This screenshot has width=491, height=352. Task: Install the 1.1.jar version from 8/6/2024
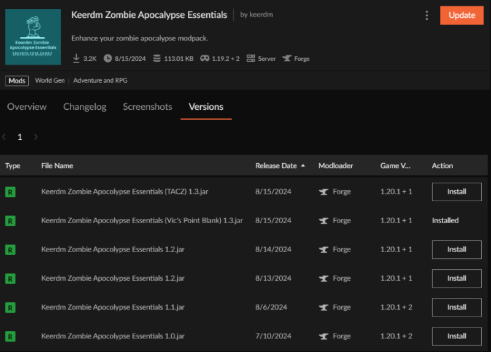[456, 307]
